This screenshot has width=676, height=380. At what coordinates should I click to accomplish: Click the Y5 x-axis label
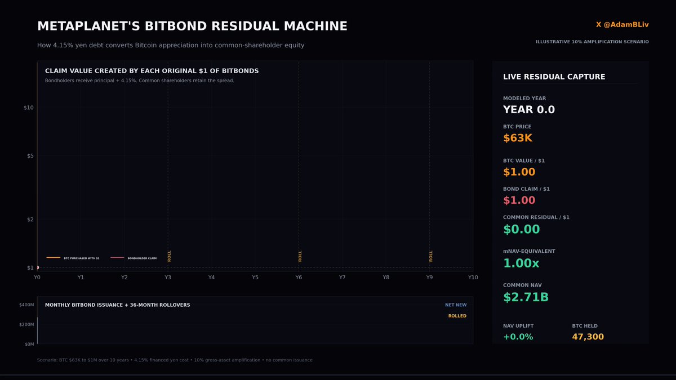coord(255,278)
